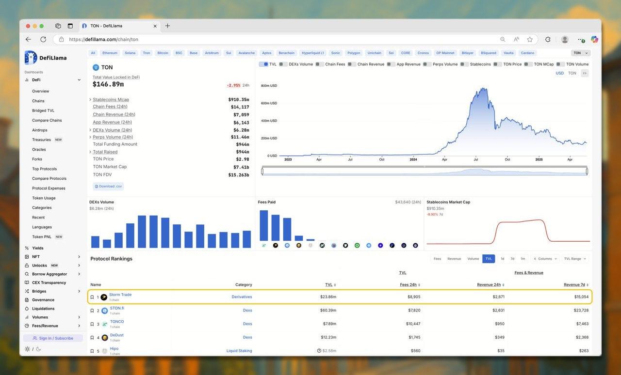The width and height of the screenshot is (621, 375).
Task: Select the Hyperliquid L1 chain tab
Action: coord(313,53)
